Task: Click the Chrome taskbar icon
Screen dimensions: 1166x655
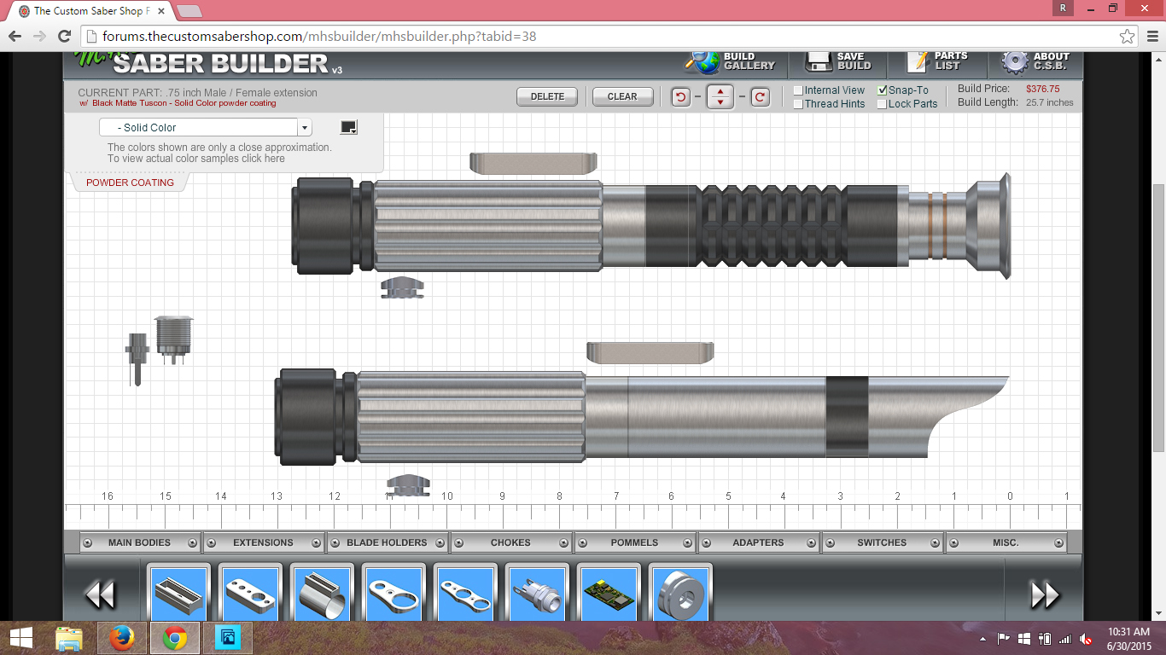Action: 175,637
